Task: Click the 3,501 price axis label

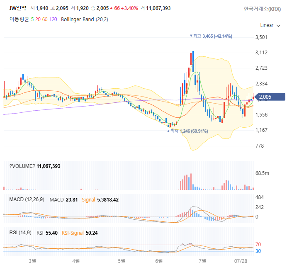Action: [261, 37]
